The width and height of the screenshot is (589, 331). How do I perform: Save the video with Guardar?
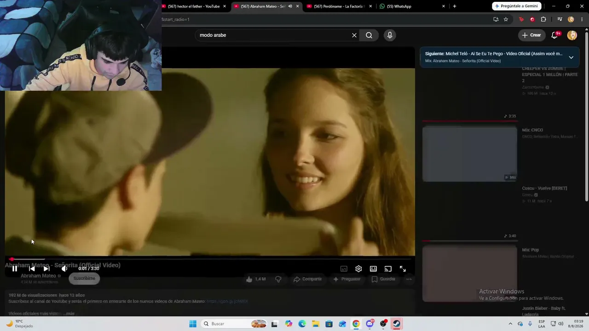(383, 279)
